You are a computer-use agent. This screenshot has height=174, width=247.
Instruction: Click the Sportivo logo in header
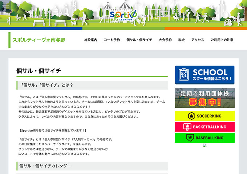[123, 15]
